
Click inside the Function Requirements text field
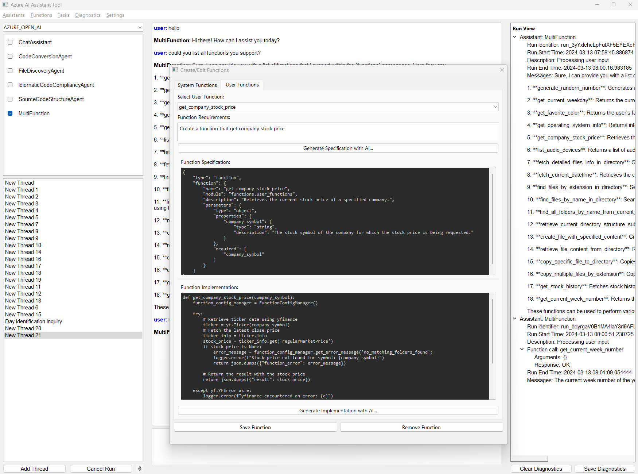coord(338,131)
